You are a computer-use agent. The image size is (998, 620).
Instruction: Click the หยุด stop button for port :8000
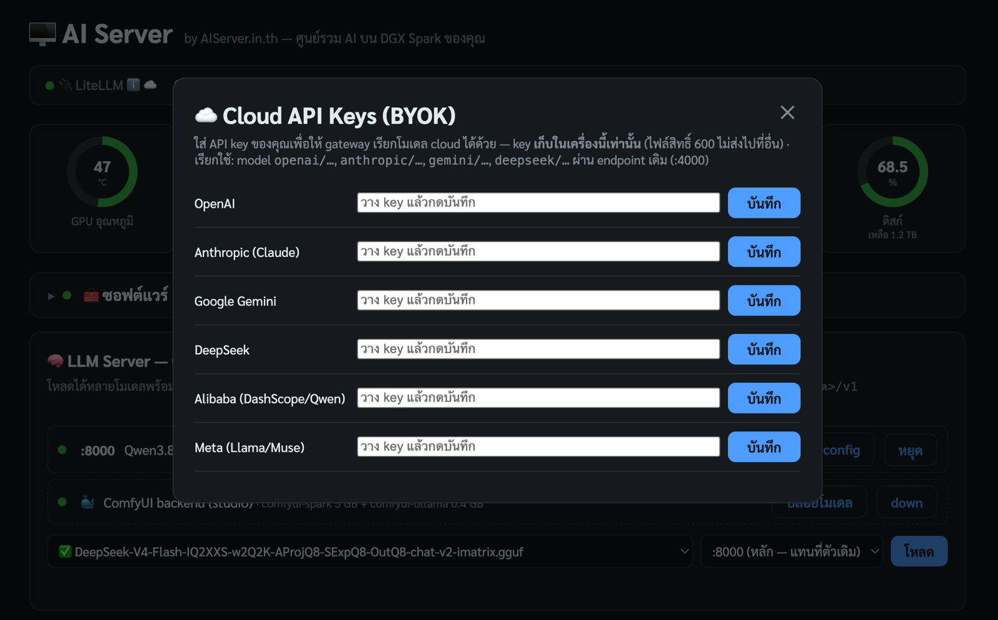click(x=910, y=450)
